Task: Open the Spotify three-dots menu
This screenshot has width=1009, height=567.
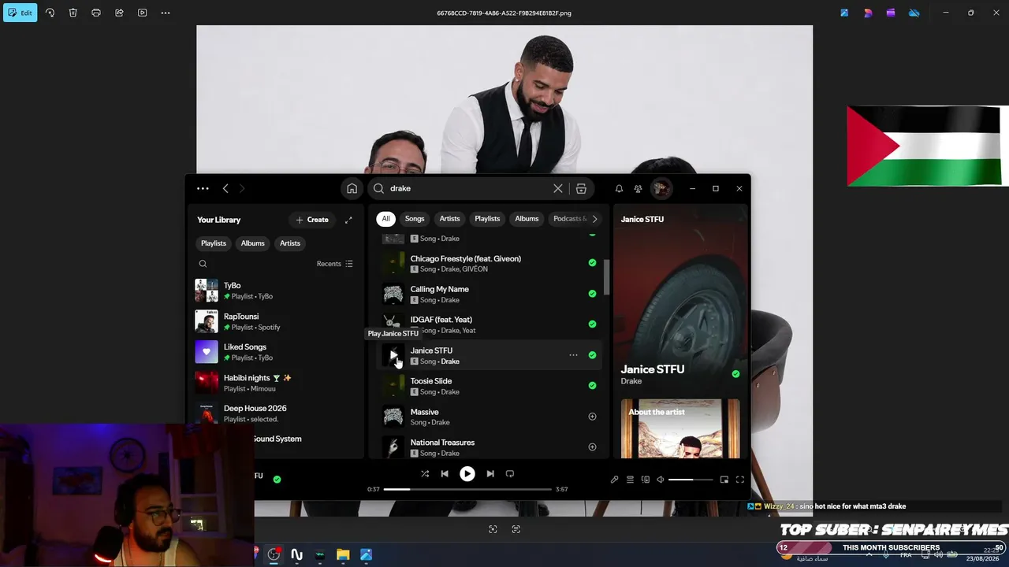Action: point(203,189)
